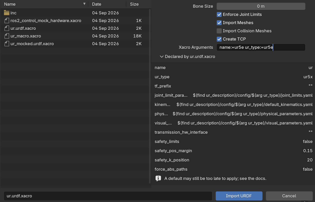The image size is (315, 202).
Task: Click the ros2_control_mock_hardware.xacro file icon
Action: point(7,21)
